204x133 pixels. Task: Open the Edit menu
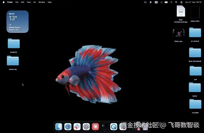[x=22, y=2]
